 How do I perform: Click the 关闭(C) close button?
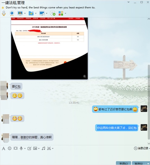[123, 163]
